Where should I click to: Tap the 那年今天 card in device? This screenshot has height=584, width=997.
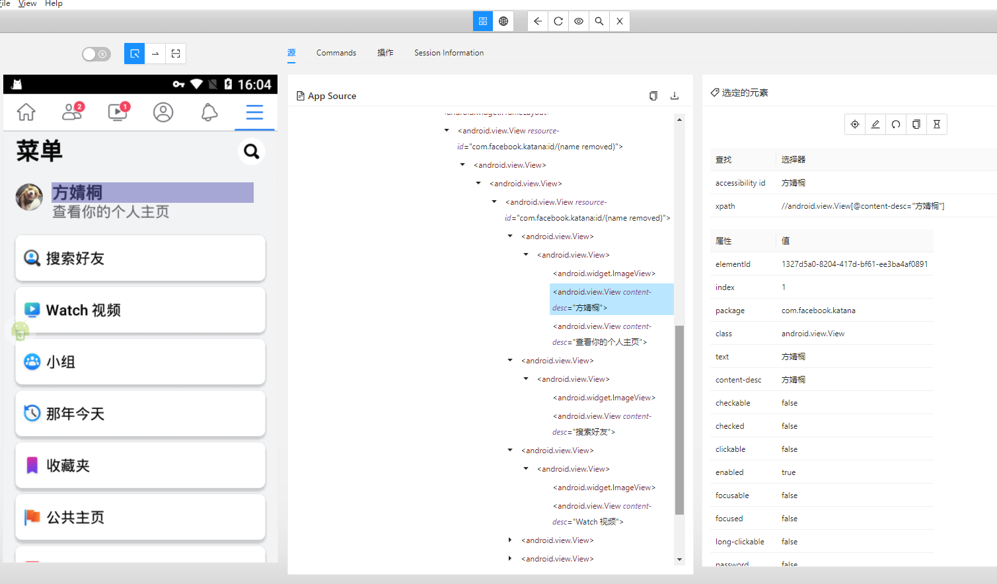(x=140, y=414)
